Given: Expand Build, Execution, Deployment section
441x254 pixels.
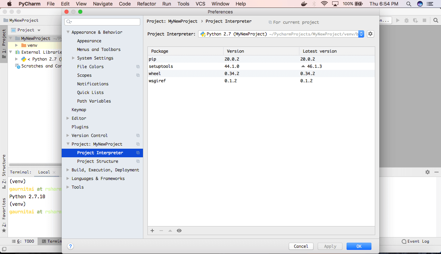Looking at the screenshot, I should (68, 170).
